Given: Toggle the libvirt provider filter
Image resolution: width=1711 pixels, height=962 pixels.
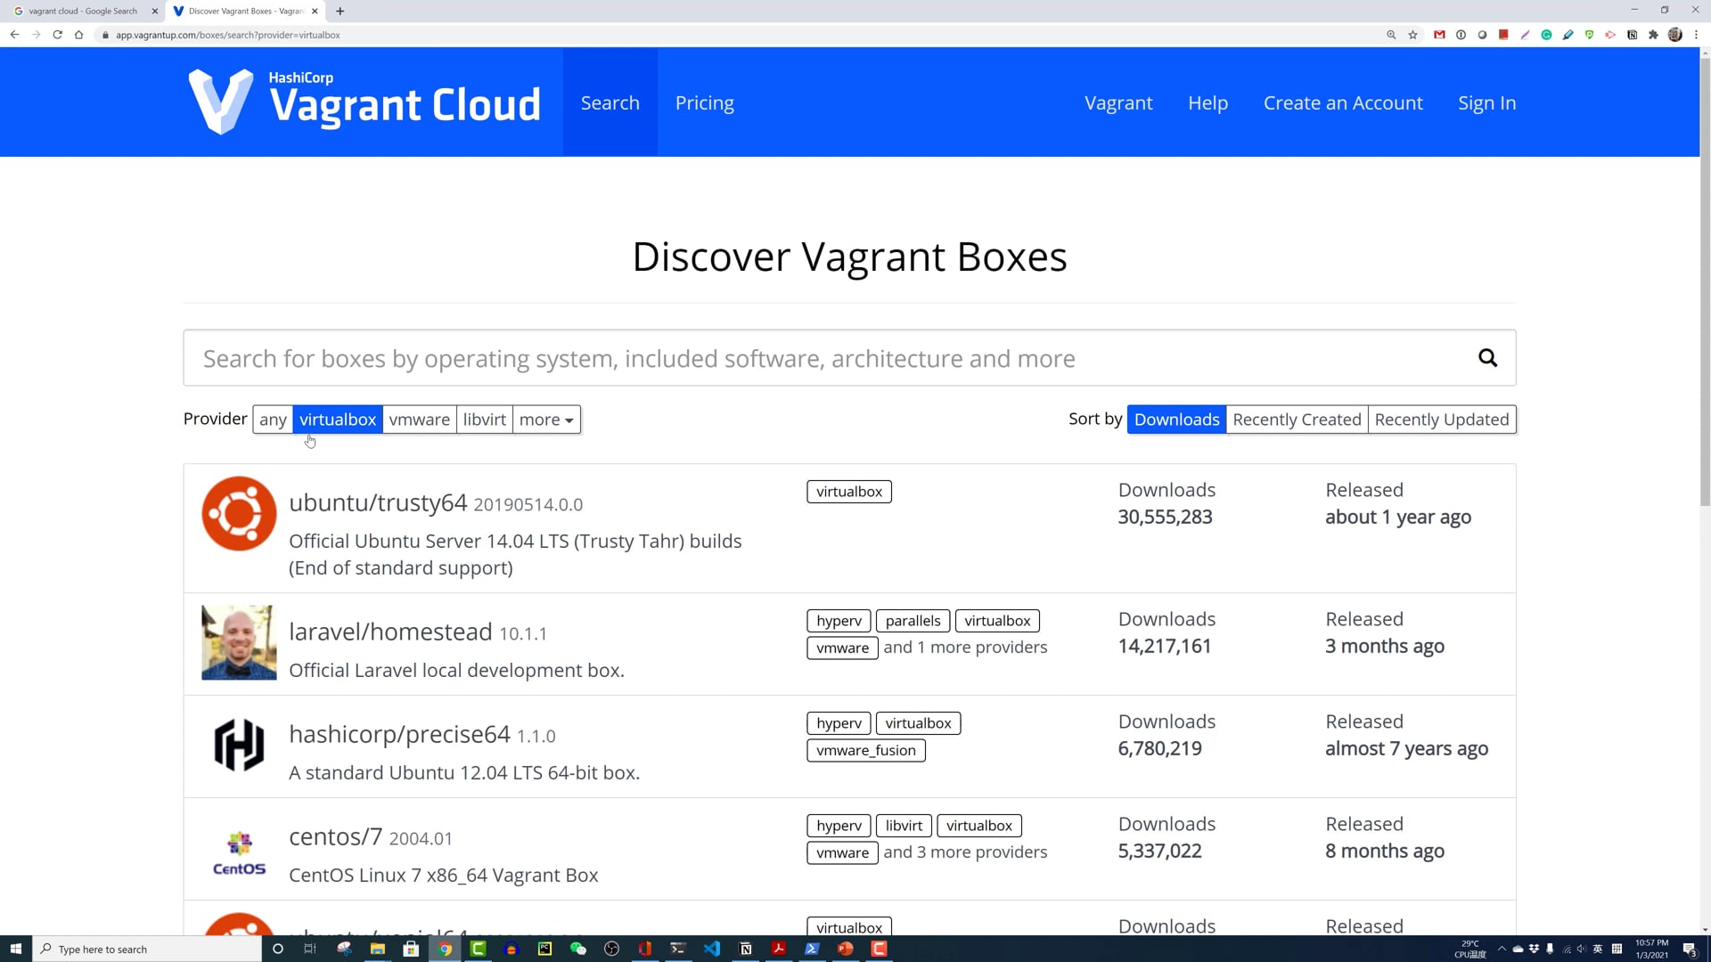Looking at the screenshot, I should point(484,419).
